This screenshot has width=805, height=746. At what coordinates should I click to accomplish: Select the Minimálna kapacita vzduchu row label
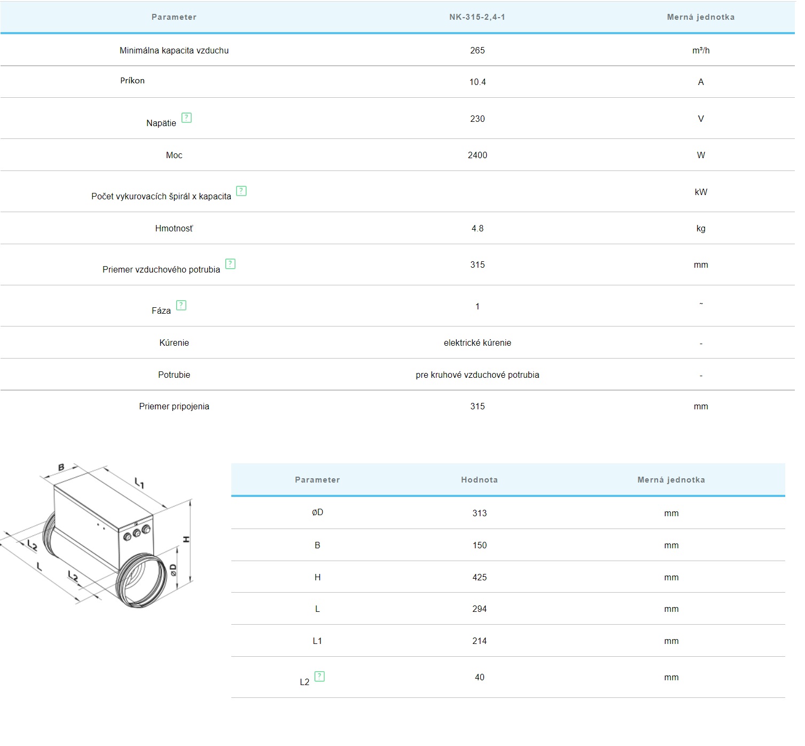[174, 50]
